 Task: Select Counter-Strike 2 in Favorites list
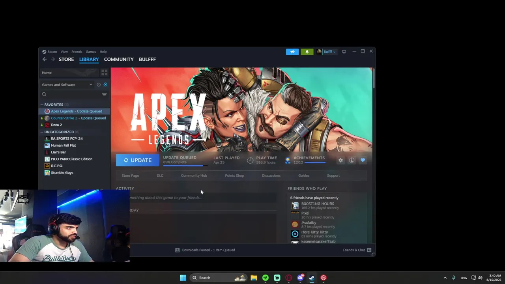click(x=75, y=118)
